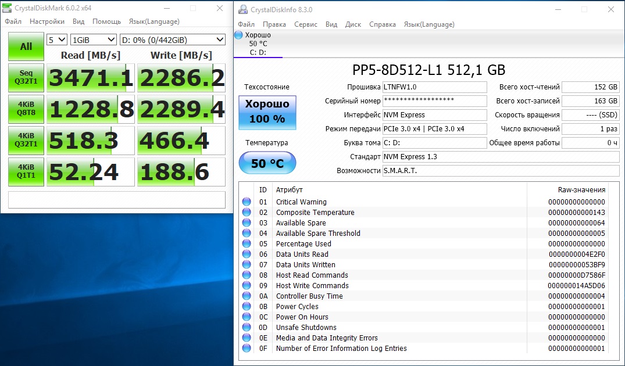
Task: Open Язык(Language) menu in CrystalDiskMark
Action: tap(154, 21)
